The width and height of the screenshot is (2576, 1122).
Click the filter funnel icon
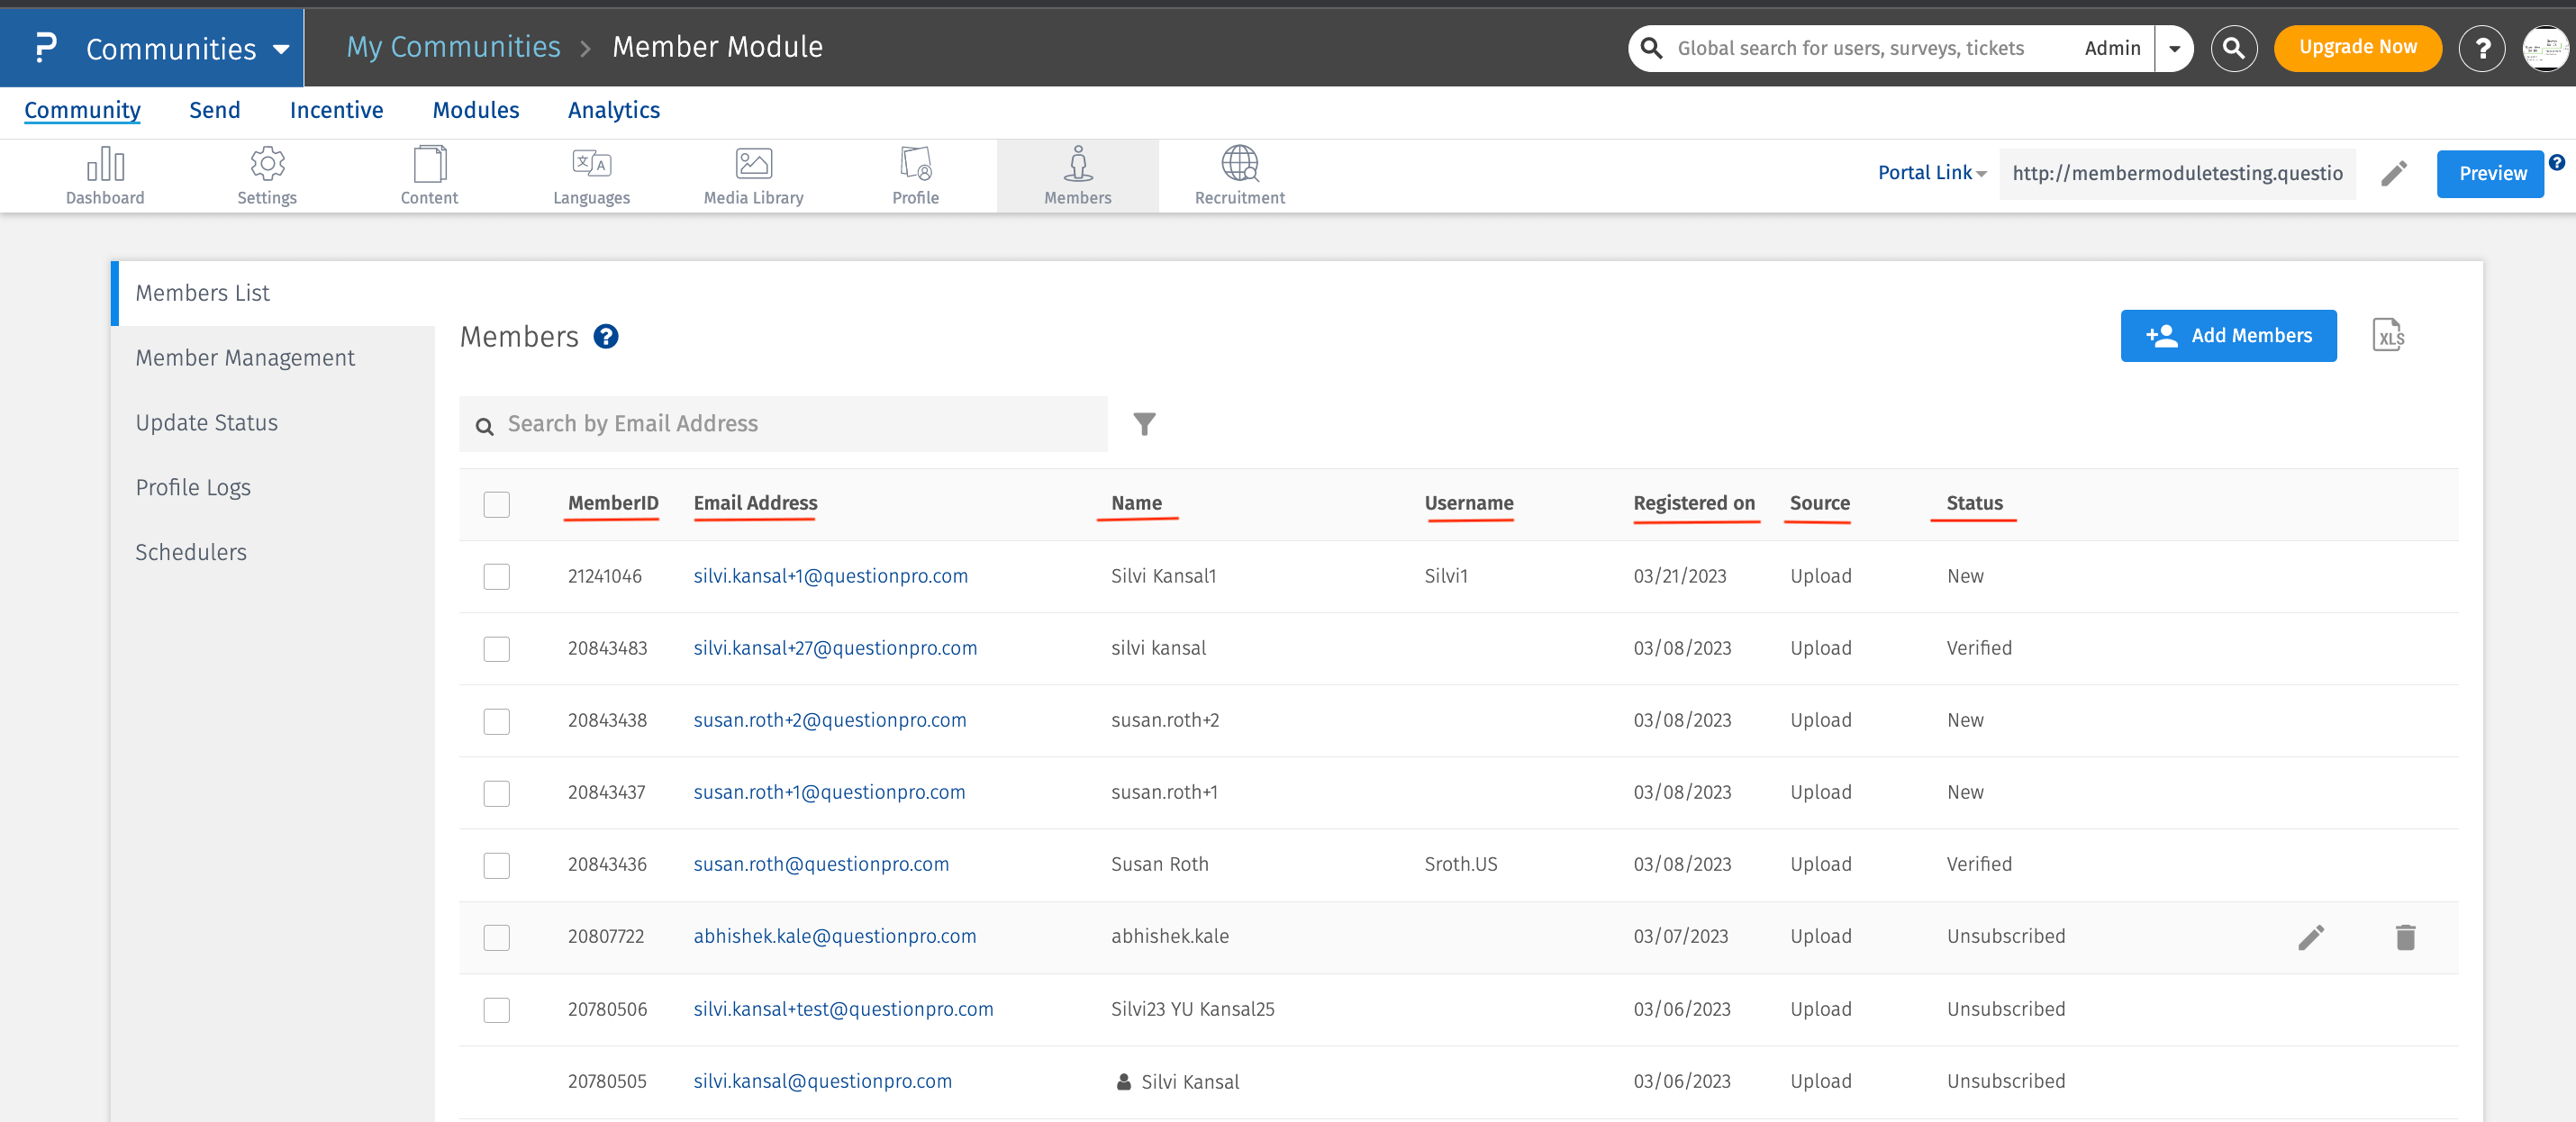pyautogui.click(x=1144, y=424)
